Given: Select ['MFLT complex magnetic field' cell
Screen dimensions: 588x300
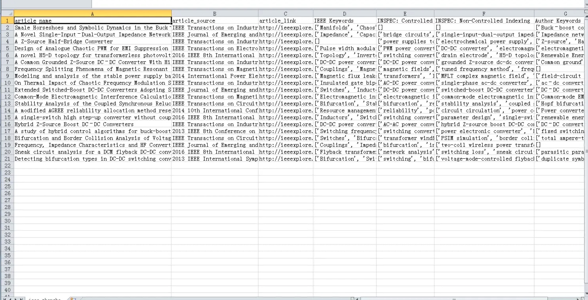Looking at the screenshot, I should 484,76.
